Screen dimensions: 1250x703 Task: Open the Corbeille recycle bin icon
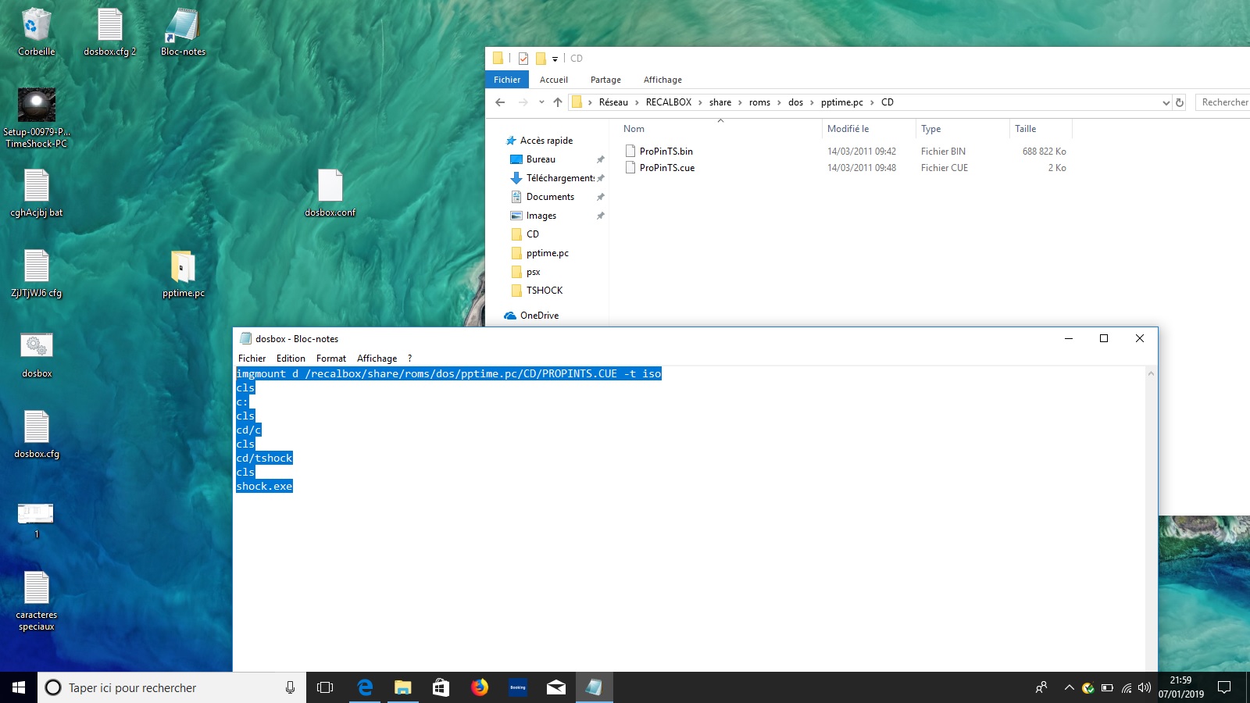pos(36,32)
